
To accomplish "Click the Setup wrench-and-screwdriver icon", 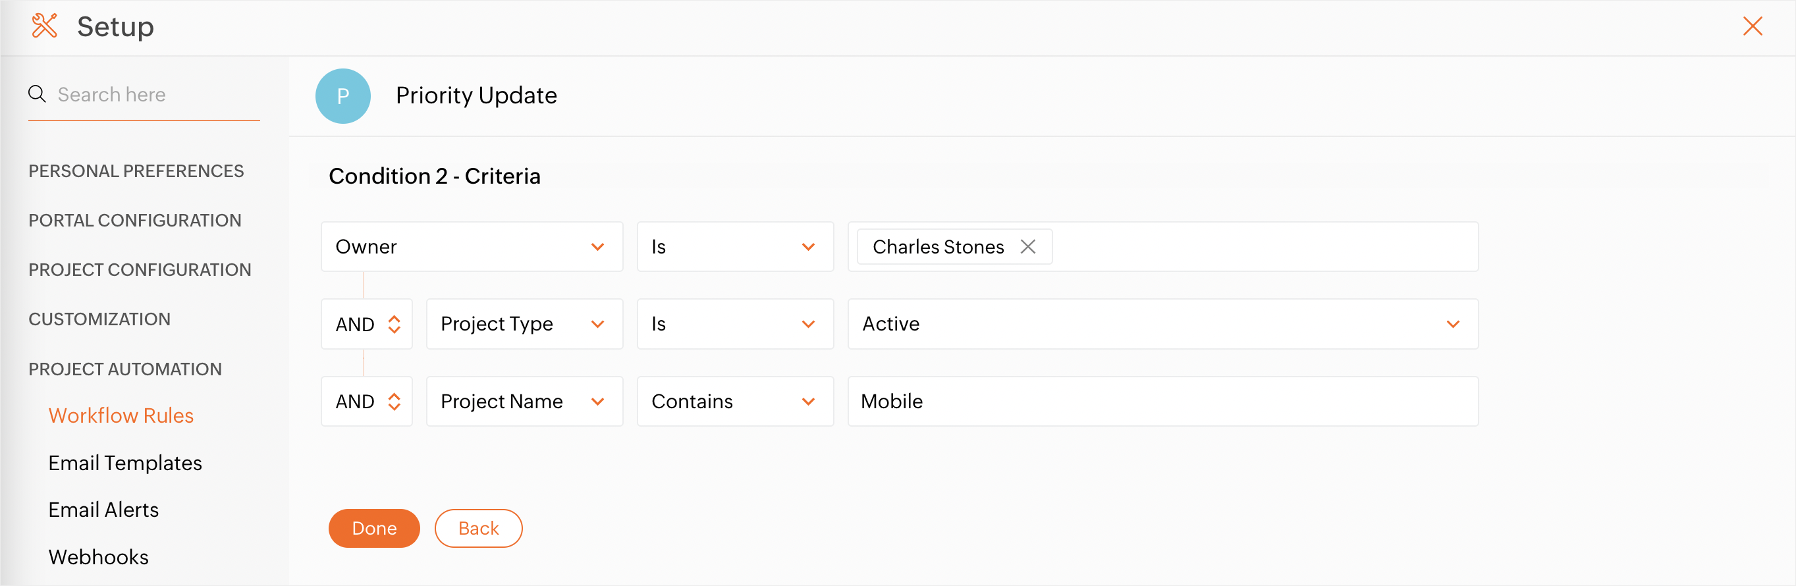I will [45, 26].
